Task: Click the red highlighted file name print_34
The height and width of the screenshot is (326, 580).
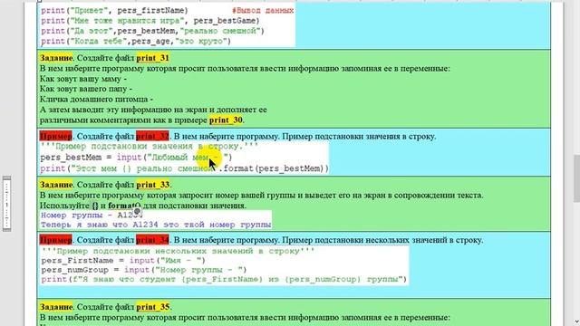Action: (152, 240)
